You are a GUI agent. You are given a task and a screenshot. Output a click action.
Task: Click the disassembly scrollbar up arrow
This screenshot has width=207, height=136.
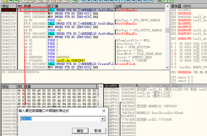[x=167, y=6]
